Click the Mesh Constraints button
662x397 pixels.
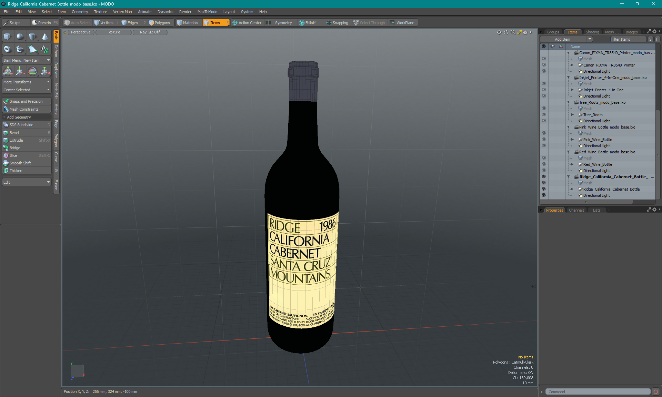tap(27, 109)
